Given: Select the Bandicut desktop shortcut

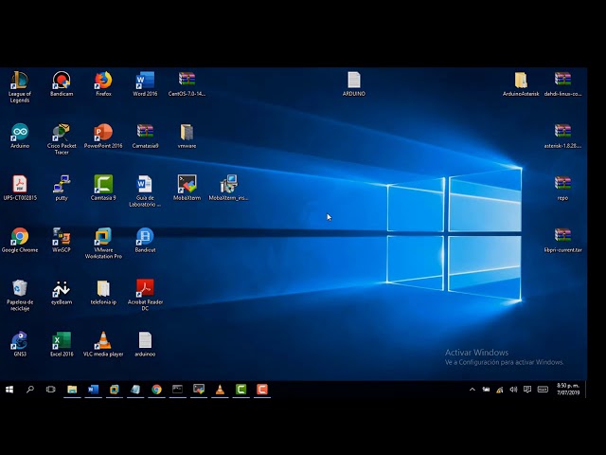Looking at the screenshot, I should click(145, 240).
